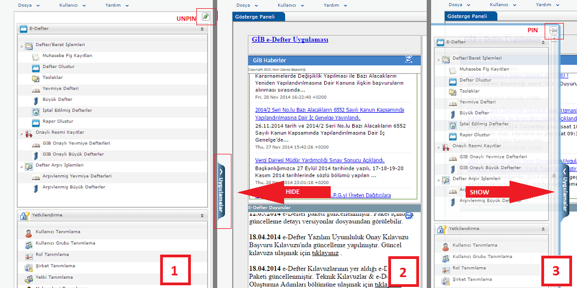
Task: Click Rapor Olustur icon in left panel
Action: tap(35, 122)
